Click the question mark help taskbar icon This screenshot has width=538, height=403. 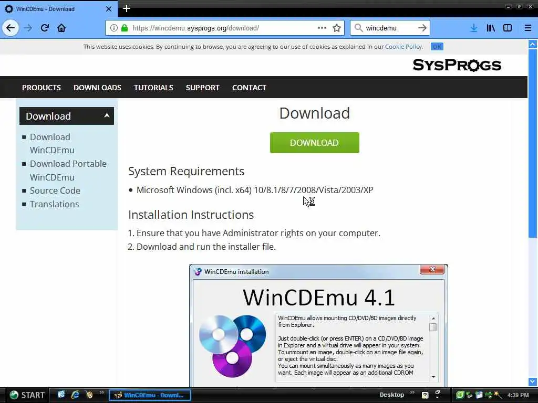(425, 395)
